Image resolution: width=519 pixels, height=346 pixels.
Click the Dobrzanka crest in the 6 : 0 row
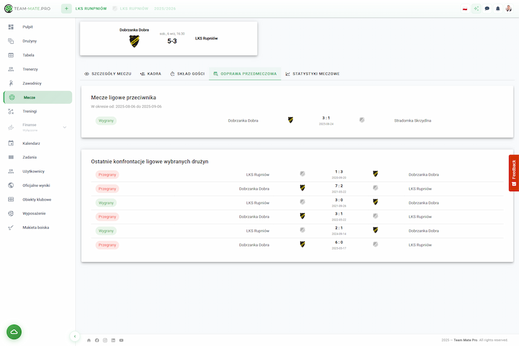coord(303,244)
